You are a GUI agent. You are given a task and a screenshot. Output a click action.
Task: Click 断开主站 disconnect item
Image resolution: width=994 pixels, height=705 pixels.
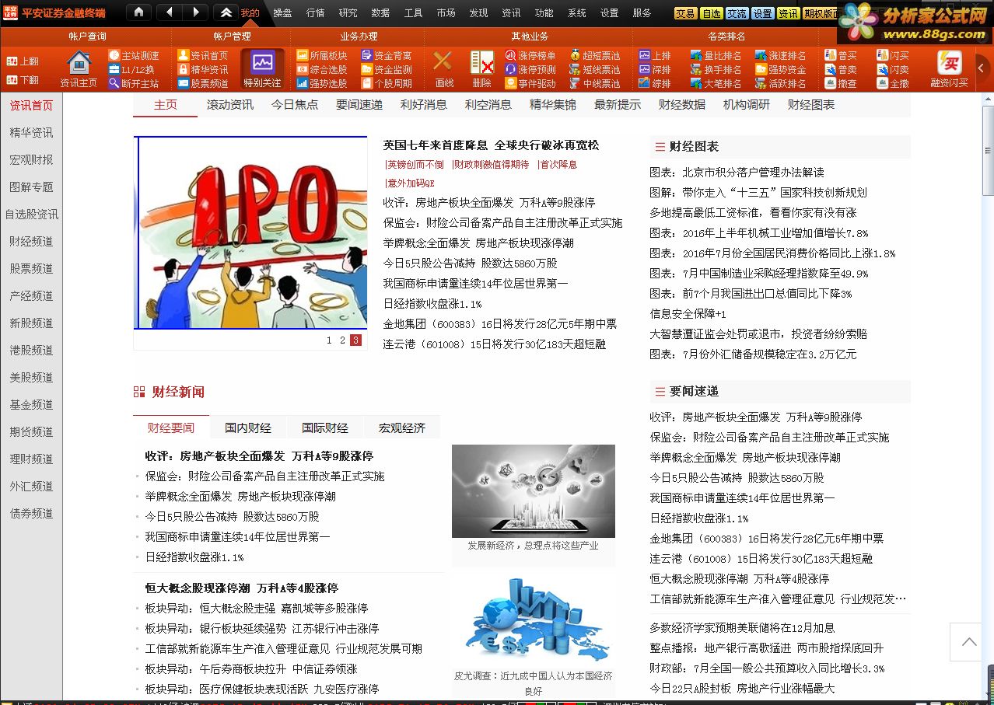134,83
